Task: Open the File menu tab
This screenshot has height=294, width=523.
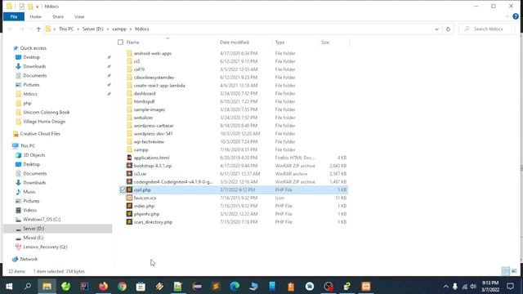Action: click(x=14, y=16)
